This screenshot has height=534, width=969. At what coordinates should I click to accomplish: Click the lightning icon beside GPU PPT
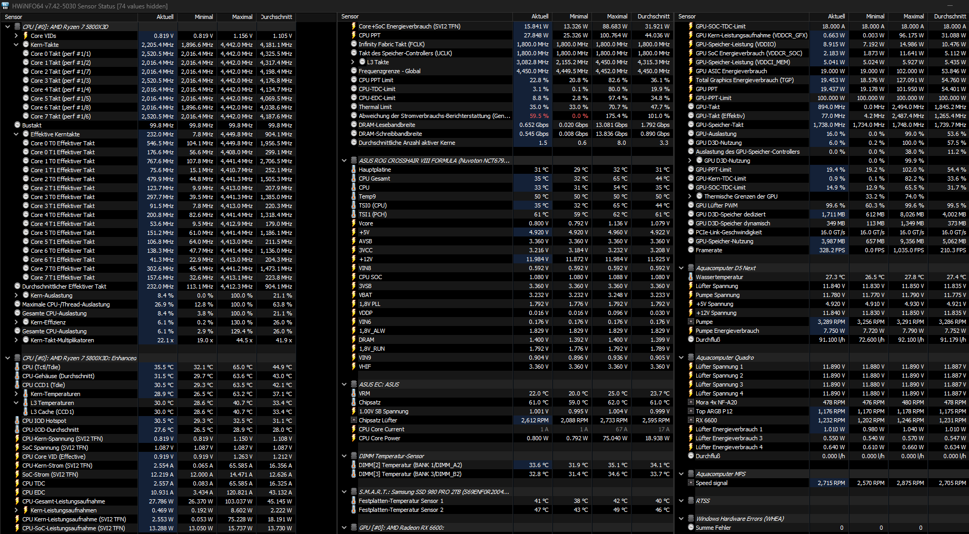pos(691,89)
